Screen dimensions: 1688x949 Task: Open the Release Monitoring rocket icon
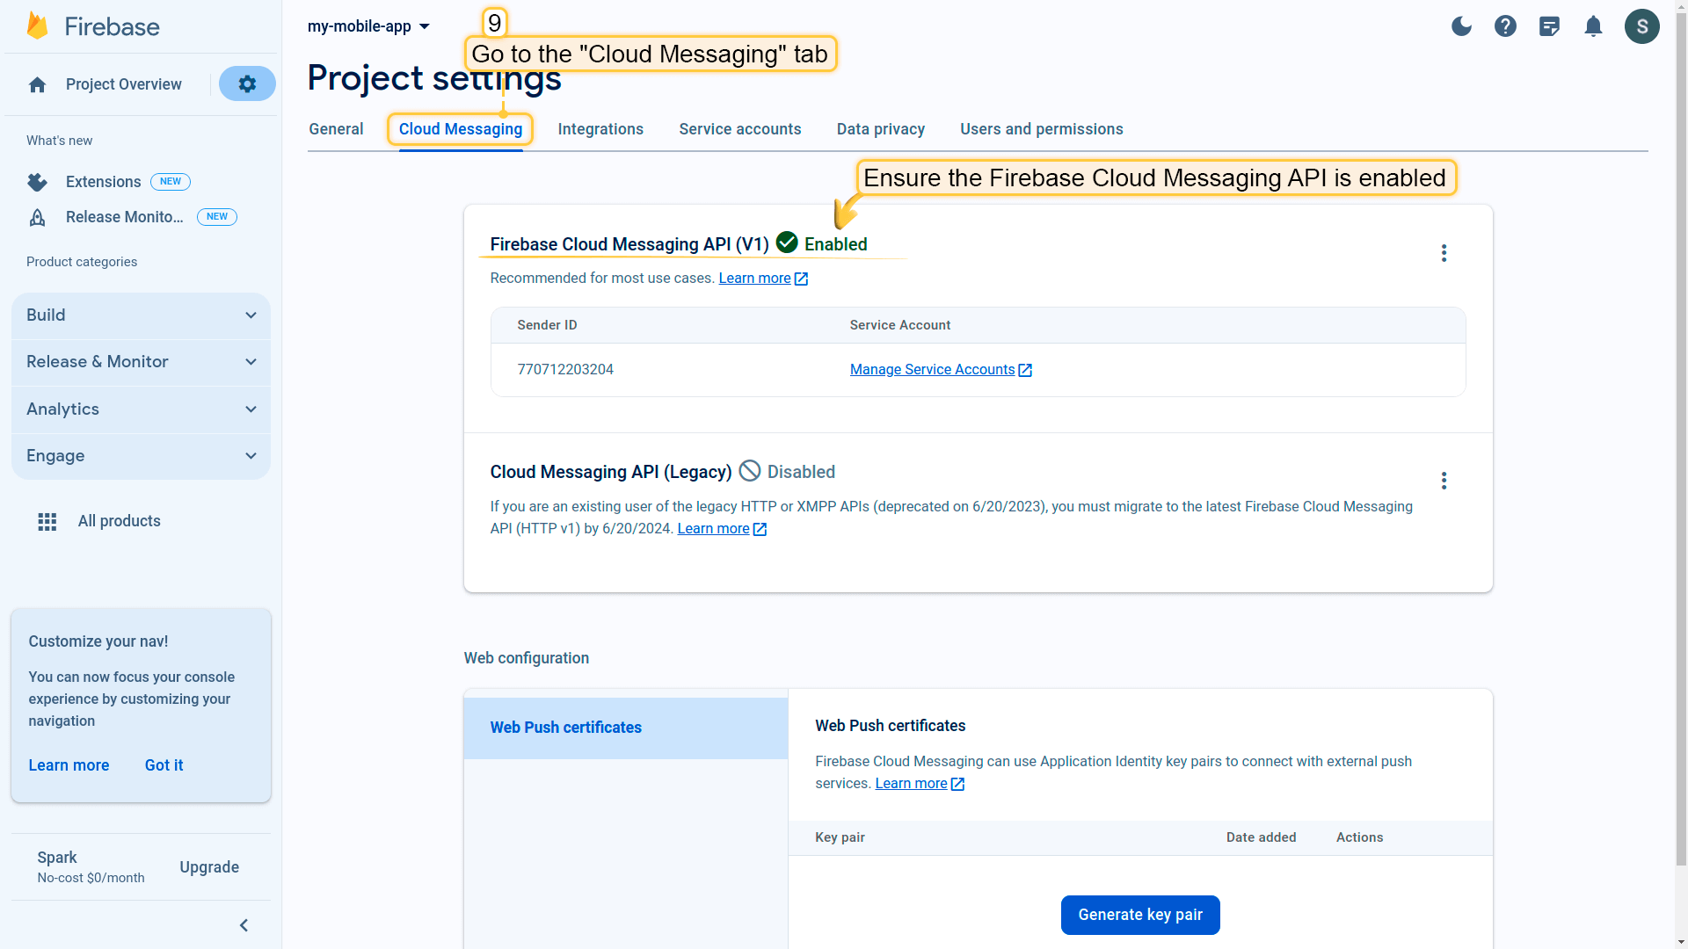point(37,217)
